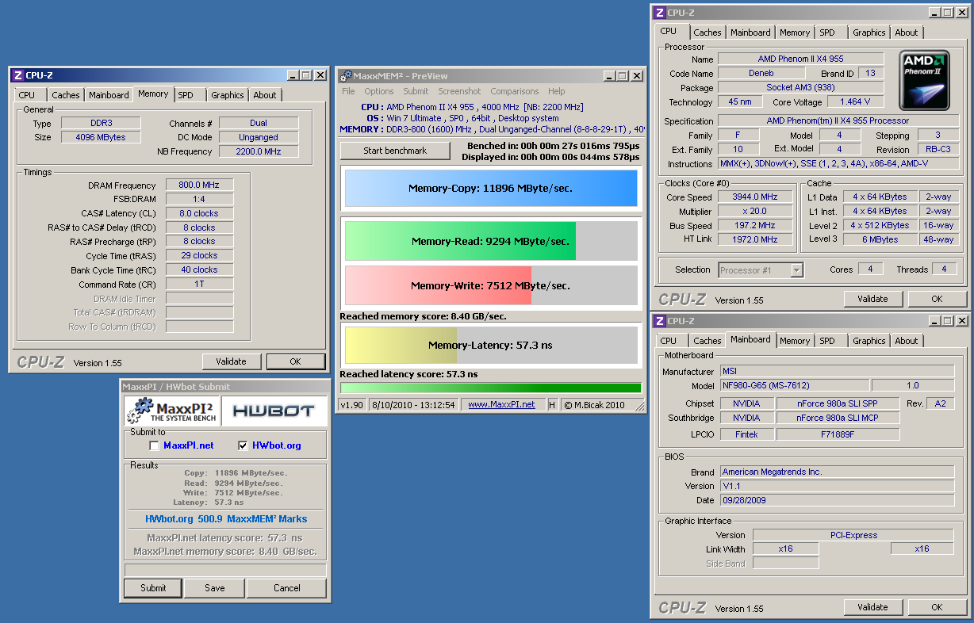Click the NF980-G65 (MS-7612) model field
This screenshot has height=623, width=974.
[x=794, y=385]
